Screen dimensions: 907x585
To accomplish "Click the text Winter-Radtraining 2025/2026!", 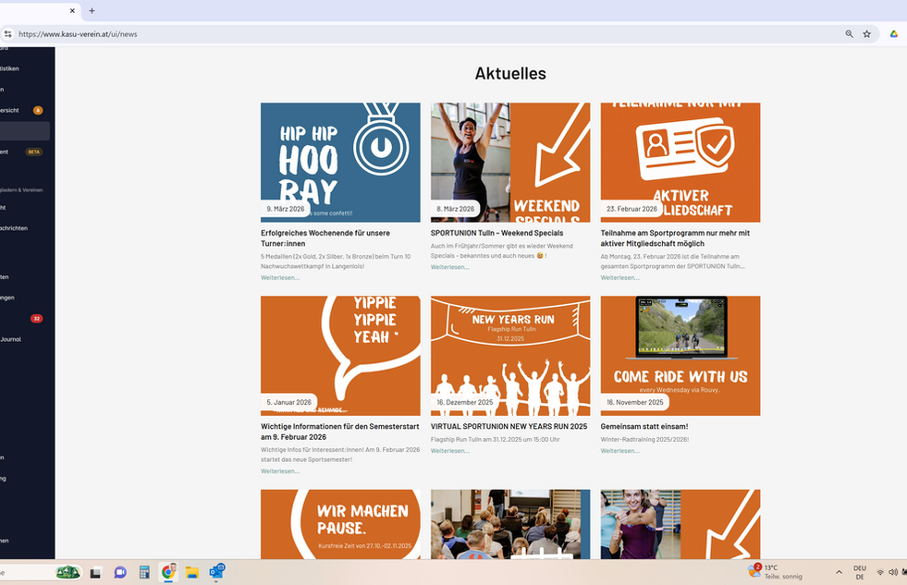I will [644, 439].
